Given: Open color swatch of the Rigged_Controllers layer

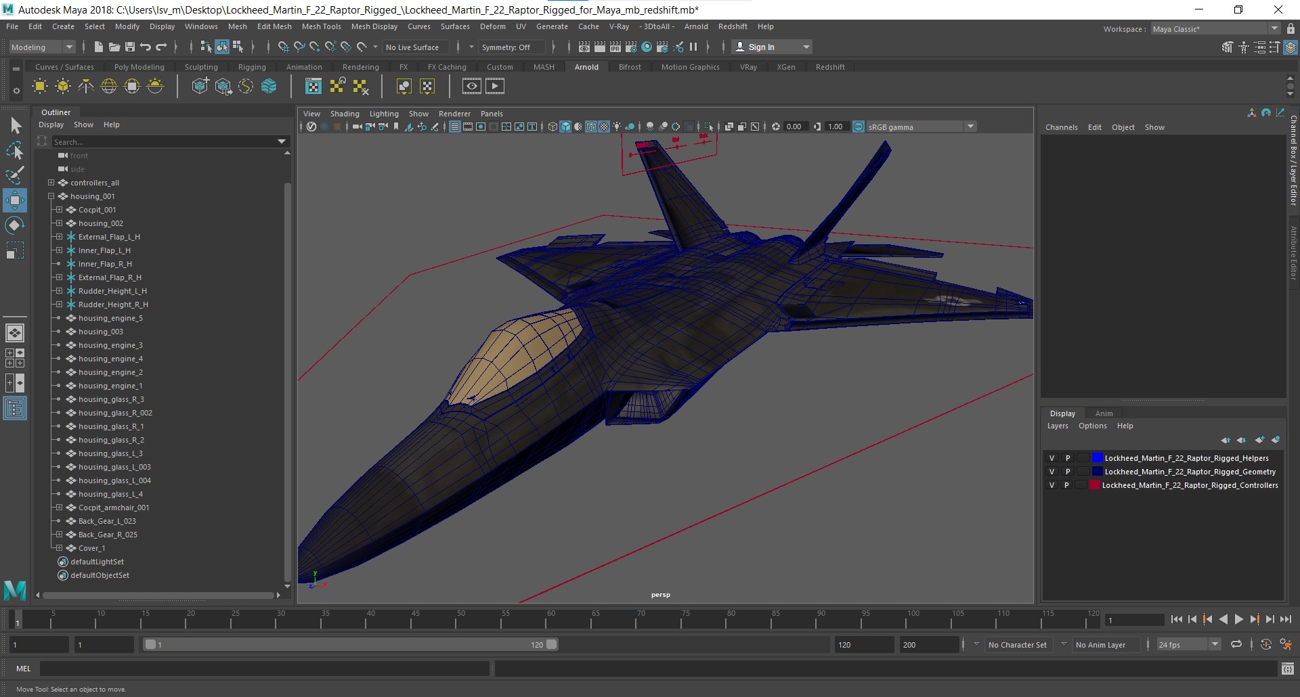Looking at the screenshot, I should click(x=1094, y=485).
